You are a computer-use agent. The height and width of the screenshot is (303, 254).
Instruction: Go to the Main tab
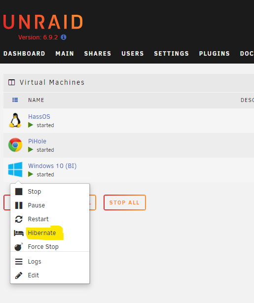pos(65,54)
